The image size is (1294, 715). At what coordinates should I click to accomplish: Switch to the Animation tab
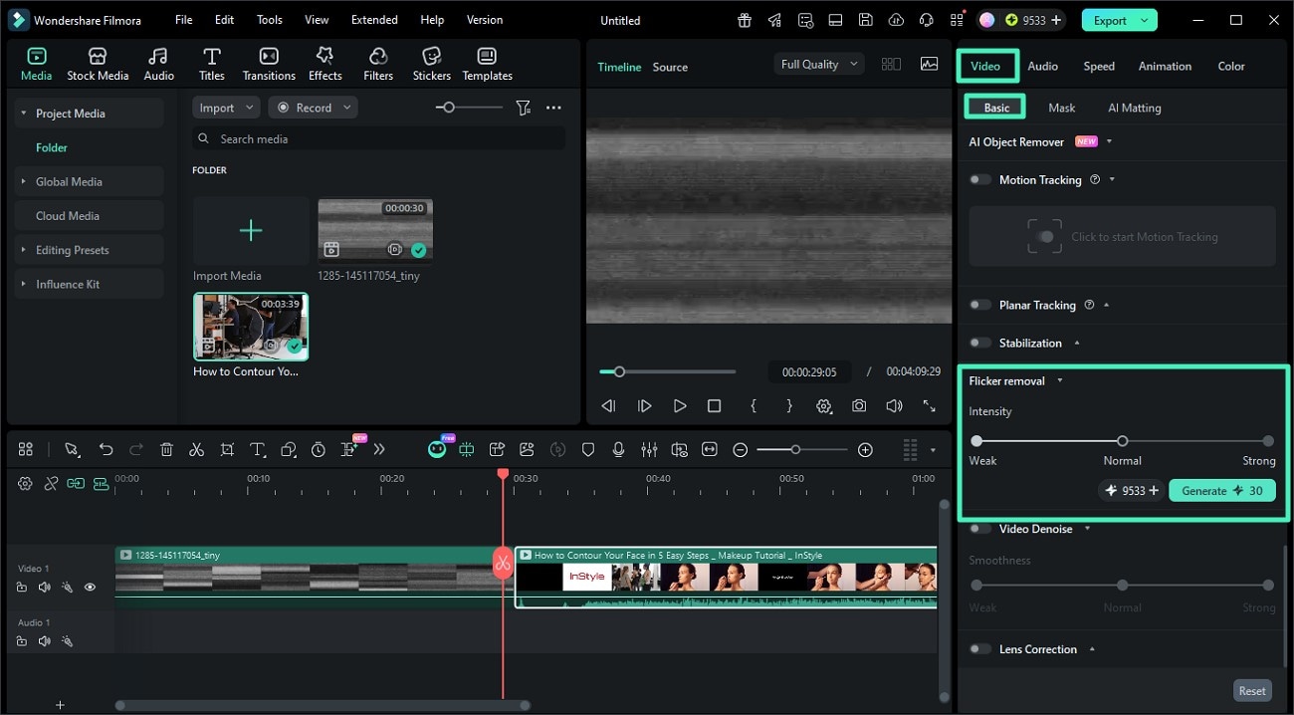(x=1165, y=67)
